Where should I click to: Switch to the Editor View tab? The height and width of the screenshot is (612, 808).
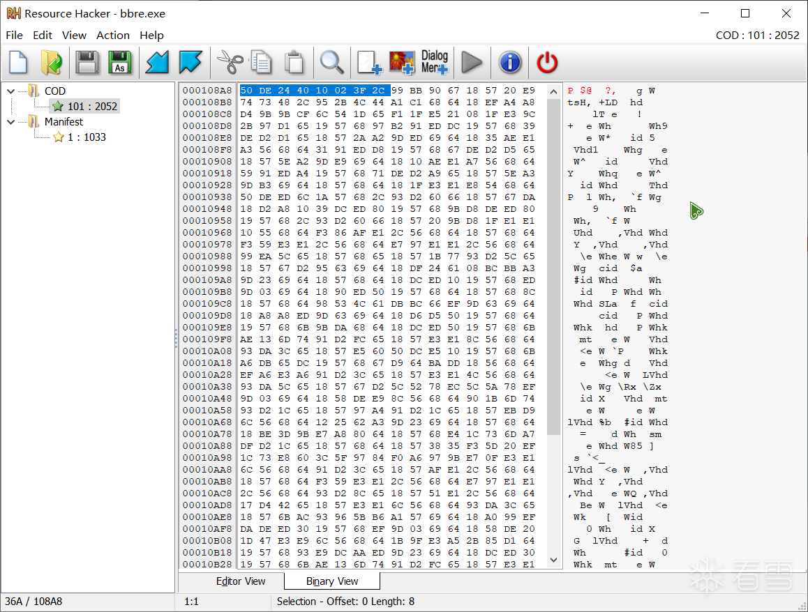click(241, 581)
